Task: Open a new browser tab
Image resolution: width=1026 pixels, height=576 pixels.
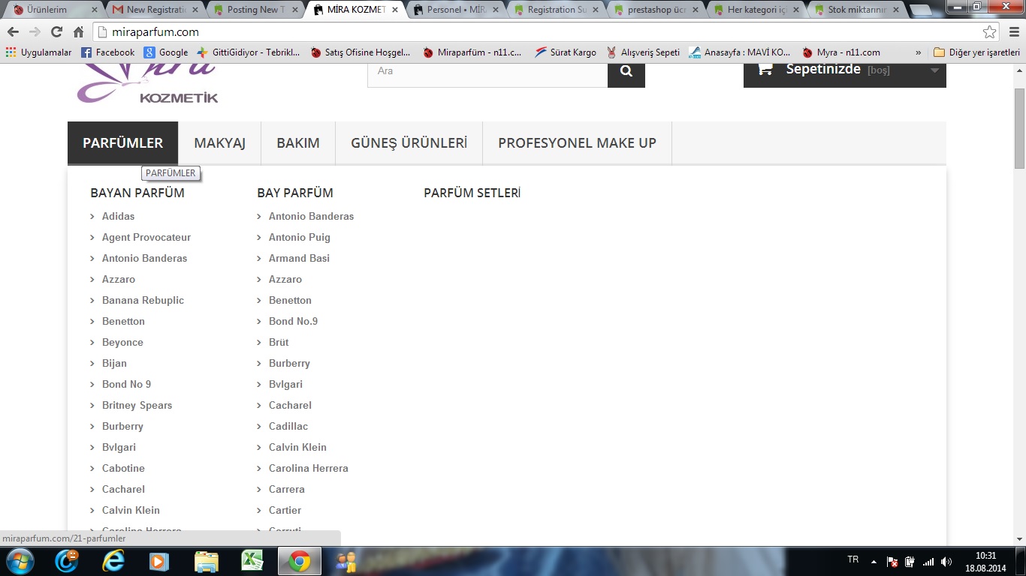Action: tap(921, 10)
